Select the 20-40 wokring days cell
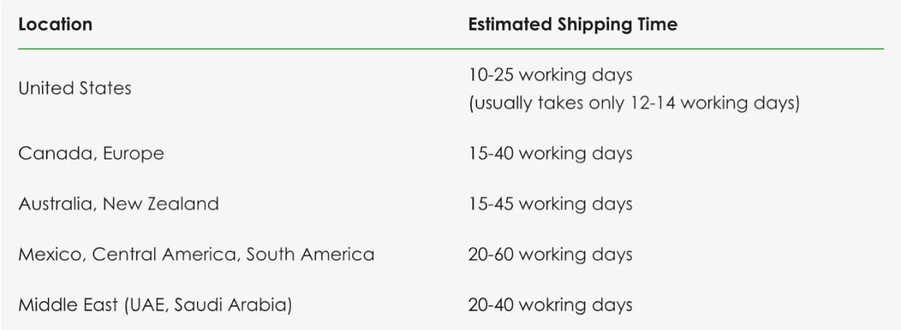The width and height of the screenshot is (901, 330). point(550,305)
